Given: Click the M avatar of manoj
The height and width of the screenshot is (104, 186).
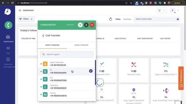Looking at the screenshot, I should click(45, 94).
